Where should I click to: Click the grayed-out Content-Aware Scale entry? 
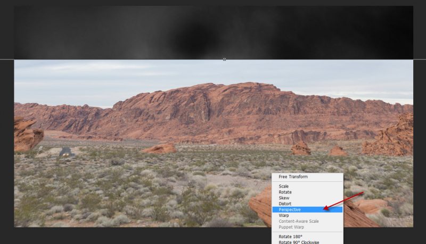point(298,221)
